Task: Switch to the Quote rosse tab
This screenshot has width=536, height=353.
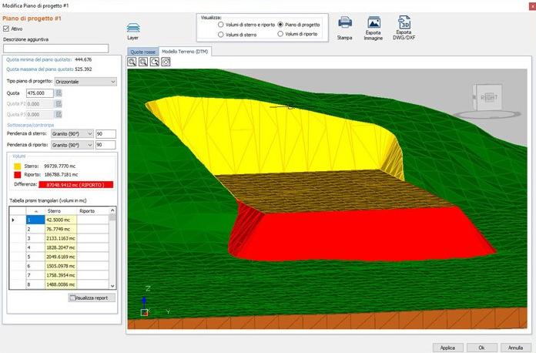Action: (x=142, y=51)
